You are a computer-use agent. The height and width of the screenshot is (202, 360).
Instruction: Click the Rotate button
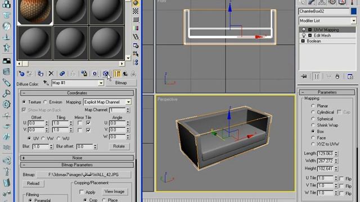coord(119,146)
